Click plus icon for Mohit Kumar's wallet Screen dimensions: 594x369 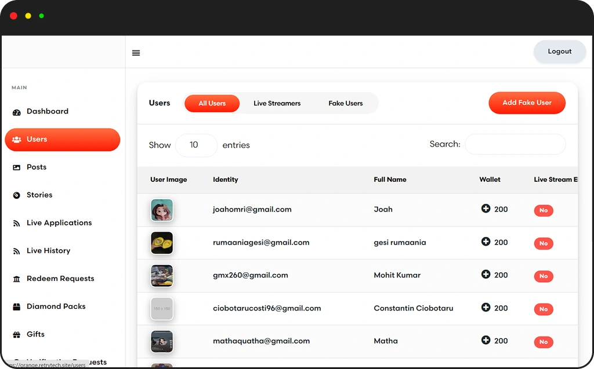point(486,275)
